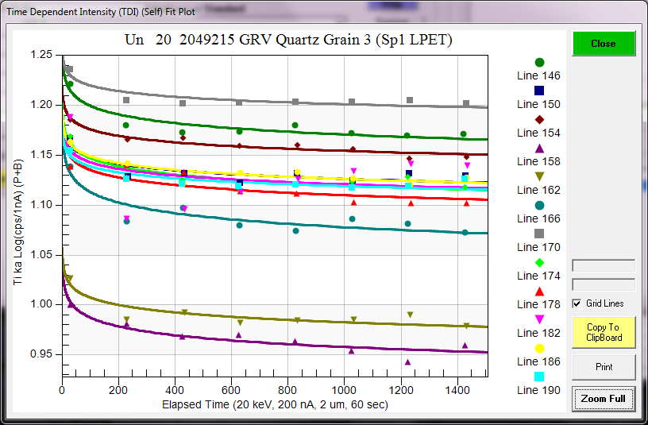Click the cyan square Line 190 legend marker
The image size is (648, 425).
click(x=539, y=377)
